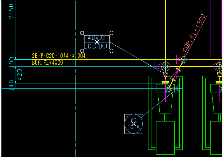The image size is (223, 157).
Task: Click the 2450 dimension text
Action: point(11,11)
